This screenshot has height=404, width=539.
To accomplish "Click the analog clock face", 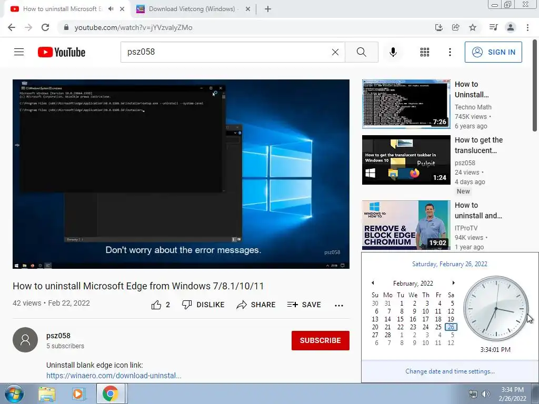I will [x=496, y=308].
